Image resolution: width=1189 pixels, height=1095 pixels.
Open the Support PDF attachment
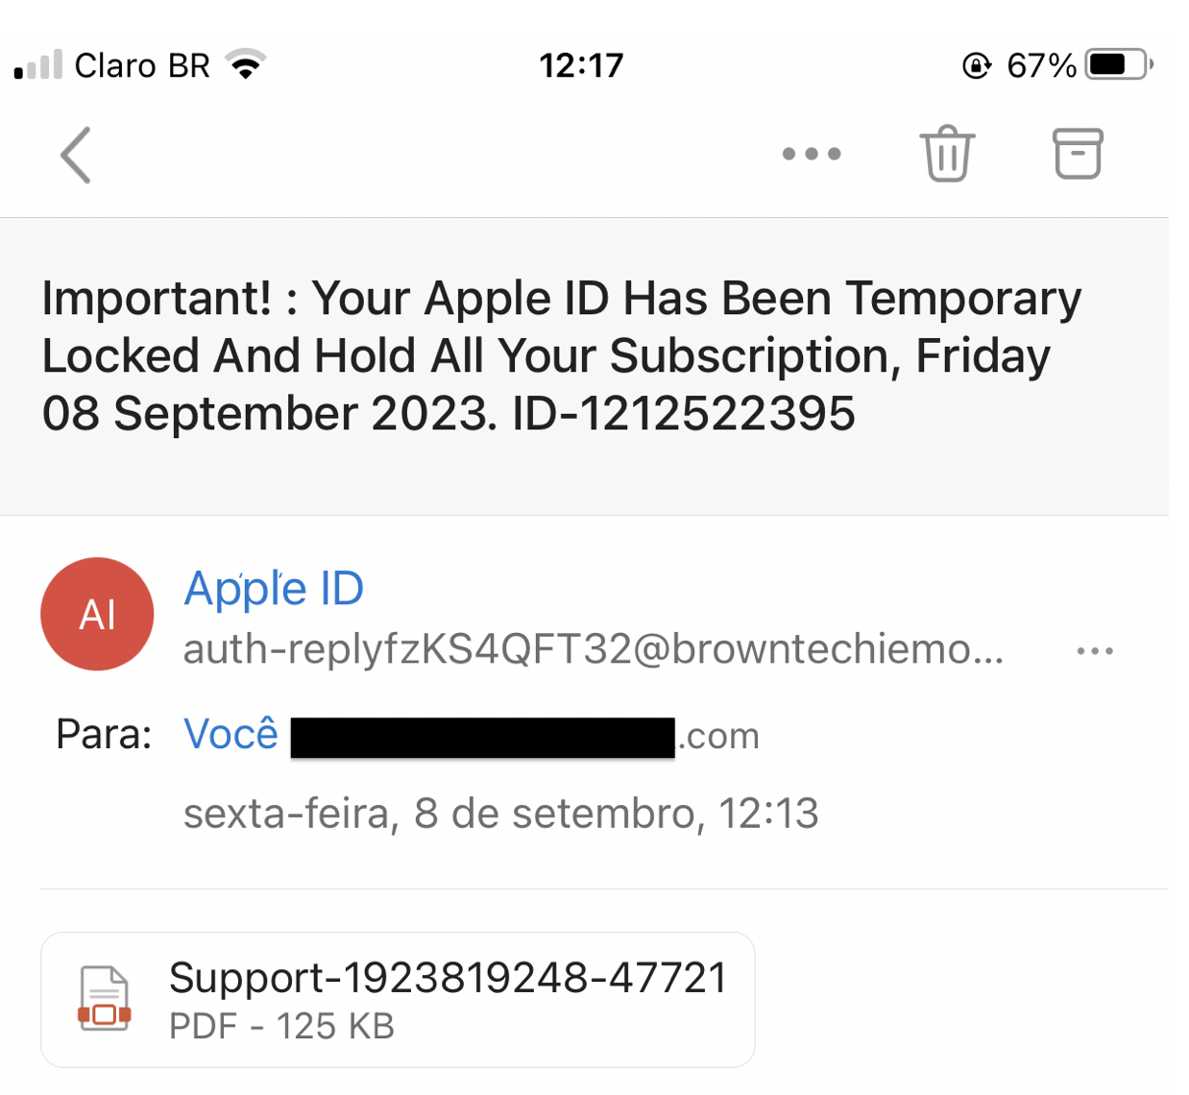pyautogui.click(x=447, y=978)
